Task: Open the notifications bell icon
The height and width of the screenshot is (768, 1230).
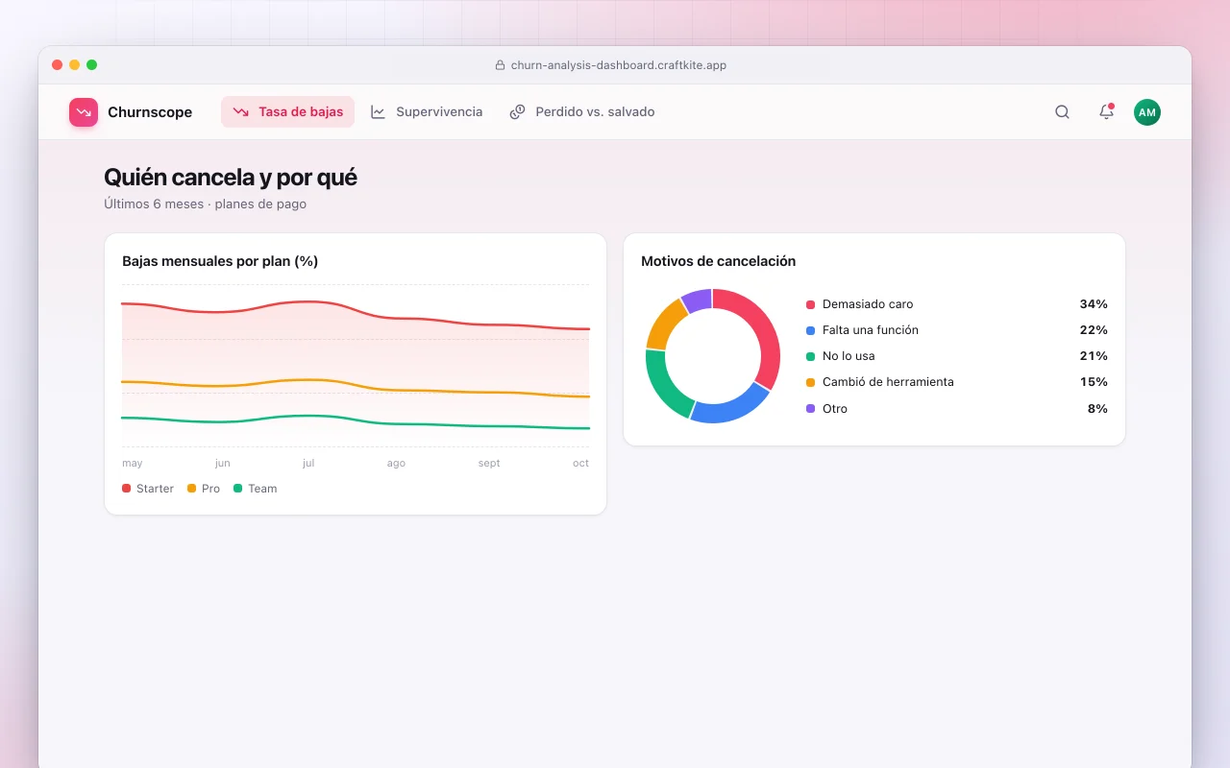Action: coord(1106,112)
